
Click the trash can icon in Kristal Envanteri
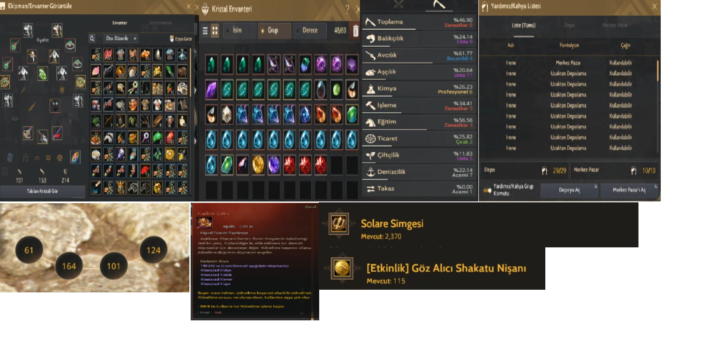[x=356, y=31]
